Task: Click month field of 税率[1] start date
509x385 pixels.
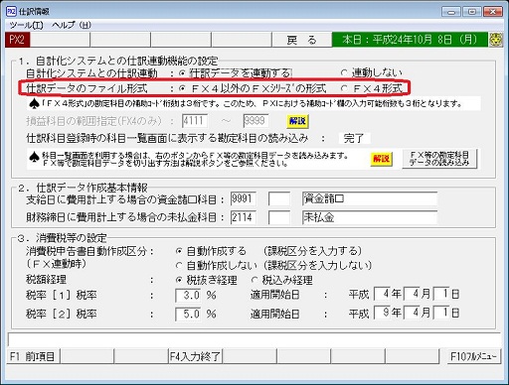Action: (x=412, y=294)
